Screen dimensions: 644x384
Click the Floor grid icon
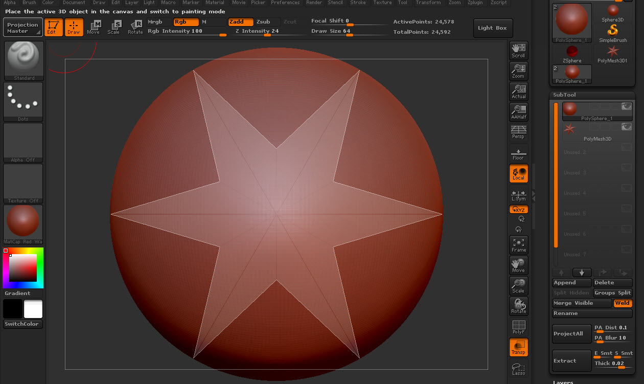click(x=518, y=152)
